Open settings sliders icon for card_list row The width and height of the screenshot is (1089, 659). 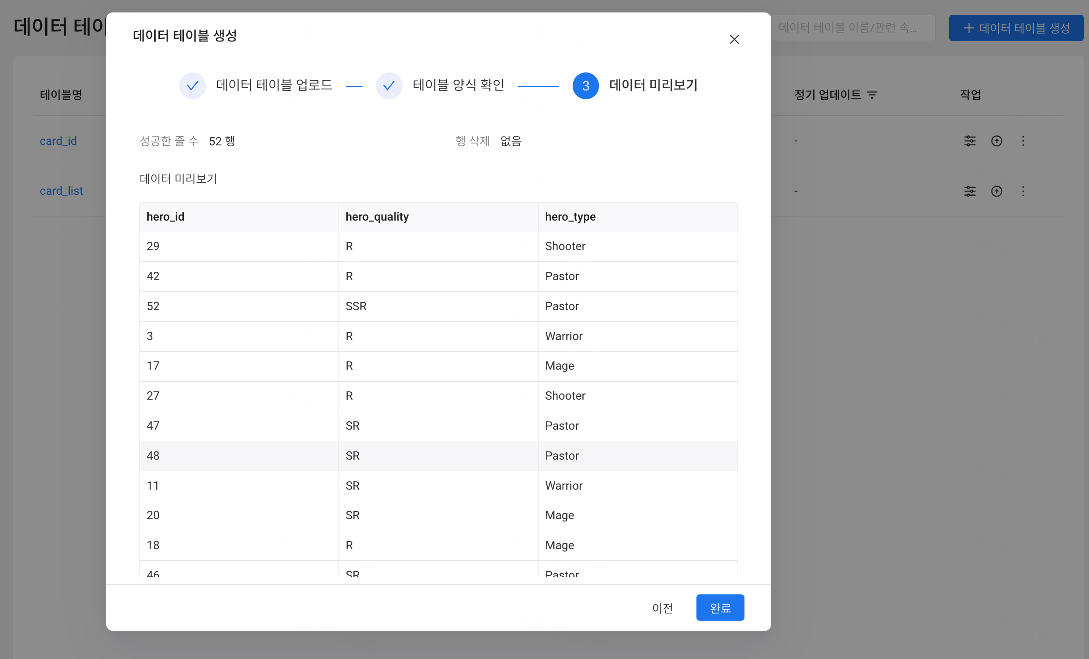click(970, 191)
